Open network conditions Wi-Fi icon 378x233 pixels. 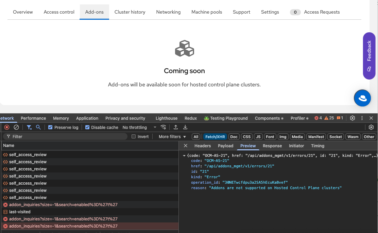pyautogui.click(x=164, y=127)
